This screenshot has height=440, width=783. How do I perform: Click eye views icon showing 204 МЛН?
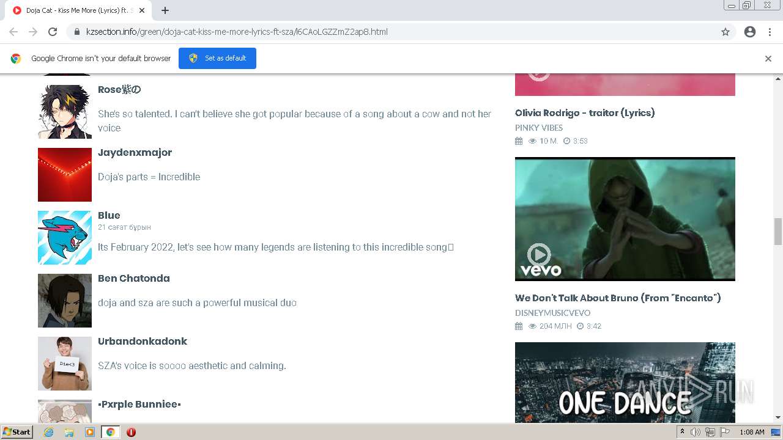tap(532, 326)
